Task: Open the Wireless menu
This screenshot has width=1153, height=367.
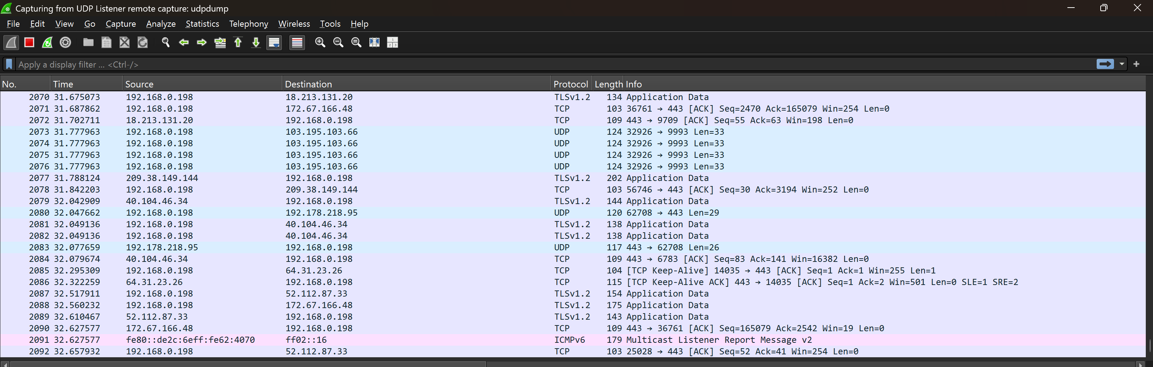Action: point(294,24)
